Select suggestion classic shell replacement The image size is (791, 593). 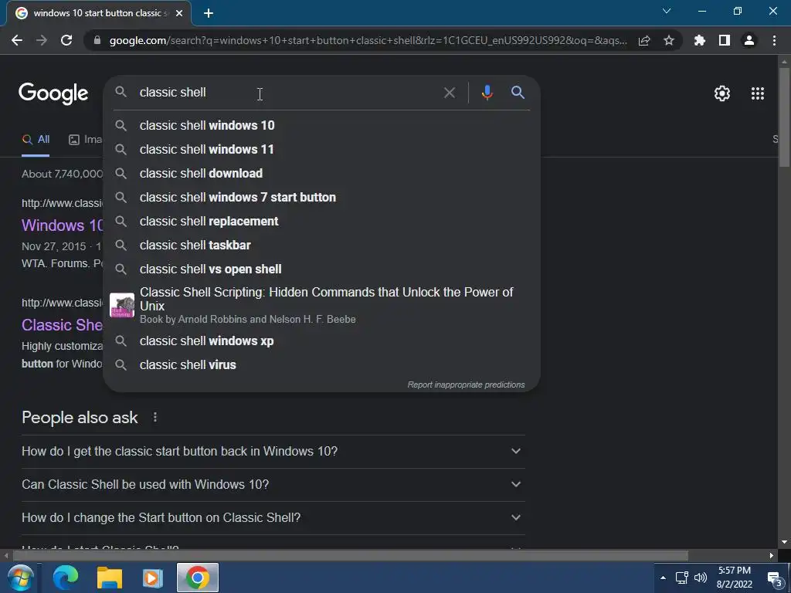tap(321, 222)
